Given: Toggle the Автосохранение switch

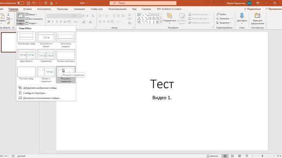Looking at the screenshot, I should [x=21, y=3].
